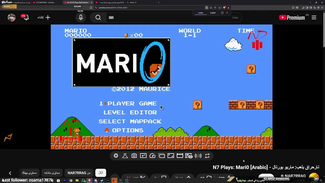Click the magnifier search button
The height and width of the screenshot is (183, 325).
98,17
